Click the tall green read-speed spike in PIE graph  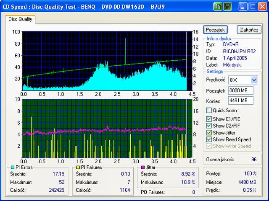click(x=125, y=51)
